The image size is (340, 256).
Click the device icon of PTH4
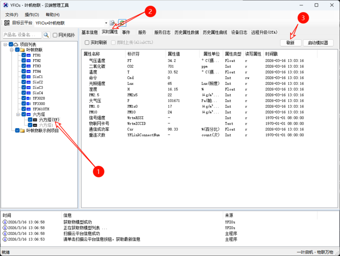point(28,71)
